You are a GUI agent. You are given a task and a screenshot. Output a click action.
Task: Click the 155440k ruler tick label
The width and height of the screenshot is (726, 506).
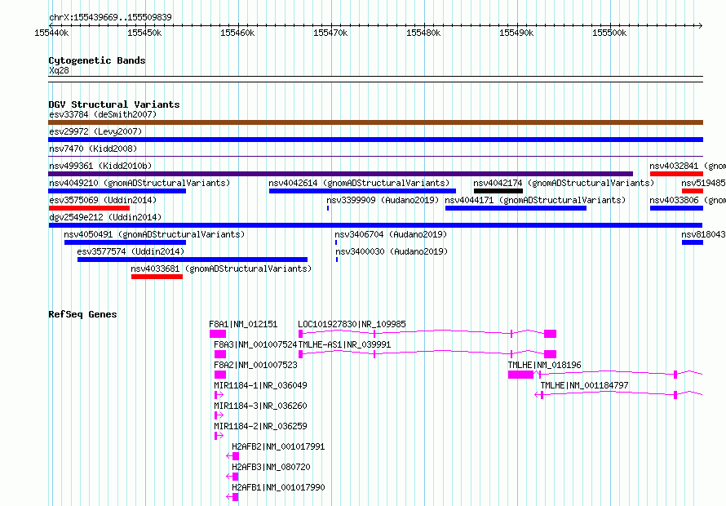coord(51,33)
